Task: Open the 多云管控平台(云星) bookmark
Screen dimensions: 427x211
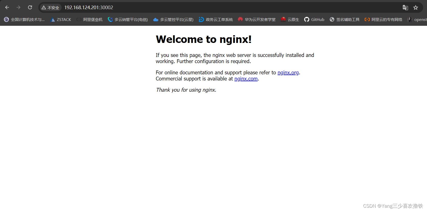Action: (x=173, y=19)
